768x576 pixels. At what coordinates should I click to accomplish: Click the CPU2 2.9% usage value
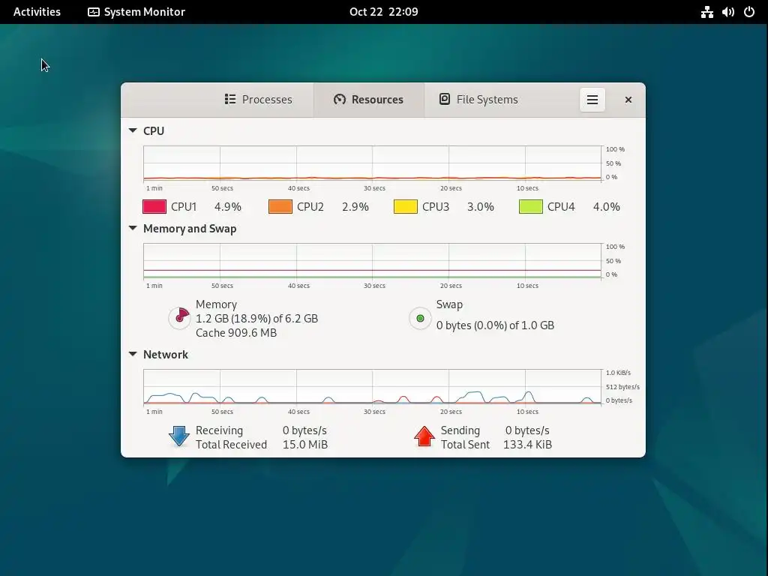[355, 207]
